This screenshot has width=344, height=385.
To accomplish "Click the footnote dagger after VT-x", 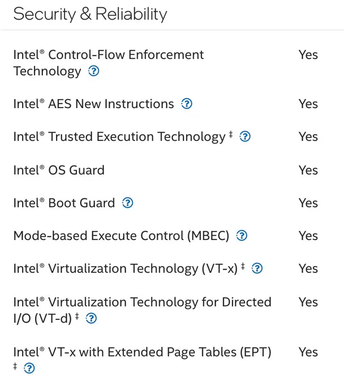I will tap(243, 266).
